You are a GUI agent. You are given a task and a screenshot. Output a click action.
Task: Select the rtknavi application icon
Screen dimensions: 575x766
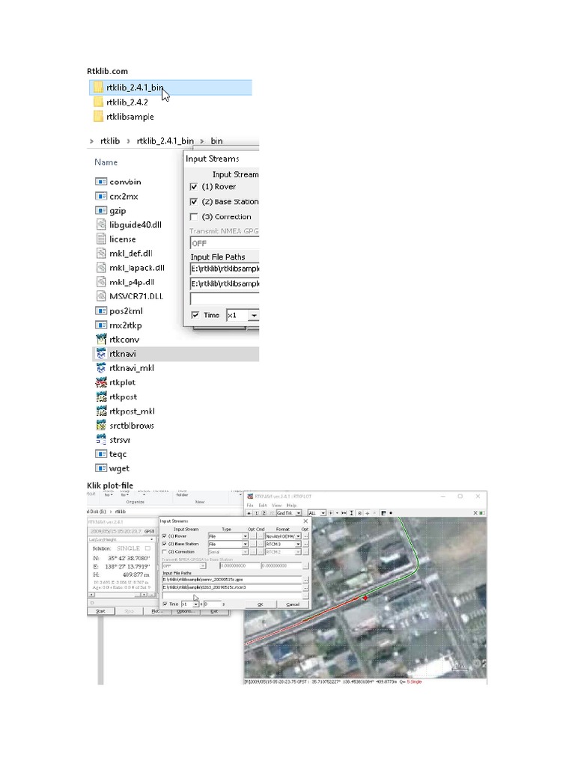[101, 353]
